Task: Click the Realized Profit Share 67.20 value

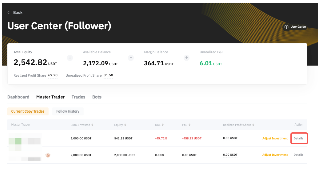Action: [x=53, y=75]
